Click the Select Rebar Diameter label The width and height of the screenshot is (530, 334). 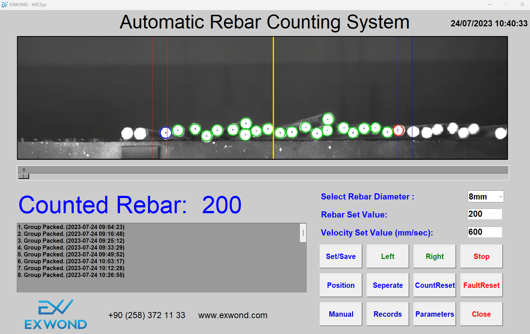[x=367, y=197]
